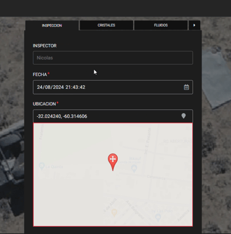Click the UBICACION coordinates field

(113, 116)
